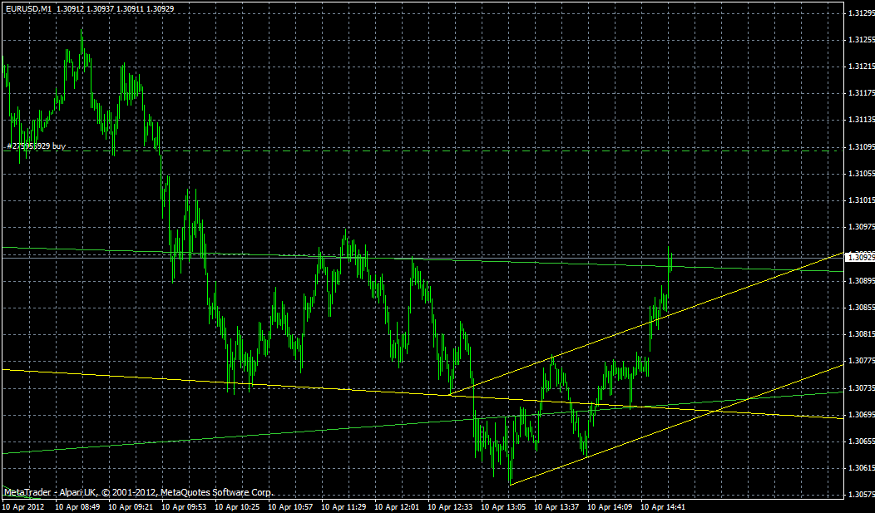Screen dimensions: 875x513
Task: Click the '10 Apr 14:41' time label
Action: coord(664,507)
